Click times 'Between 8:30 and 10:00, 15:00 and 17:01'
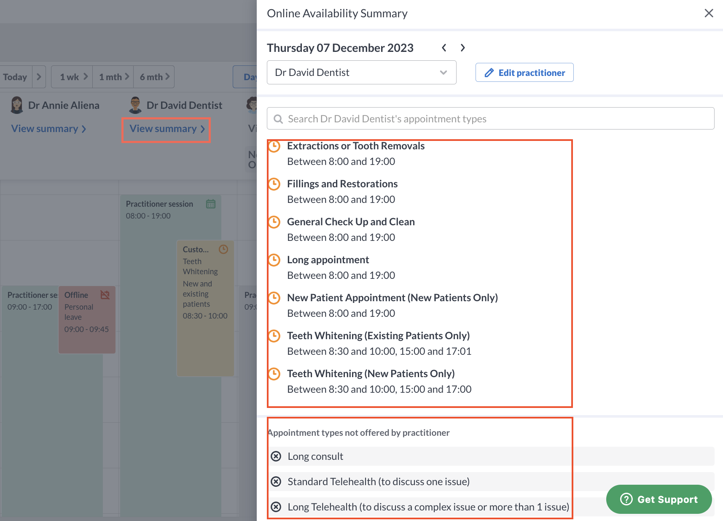This screenshot has height=521, width=723. [x=379, y=351]
